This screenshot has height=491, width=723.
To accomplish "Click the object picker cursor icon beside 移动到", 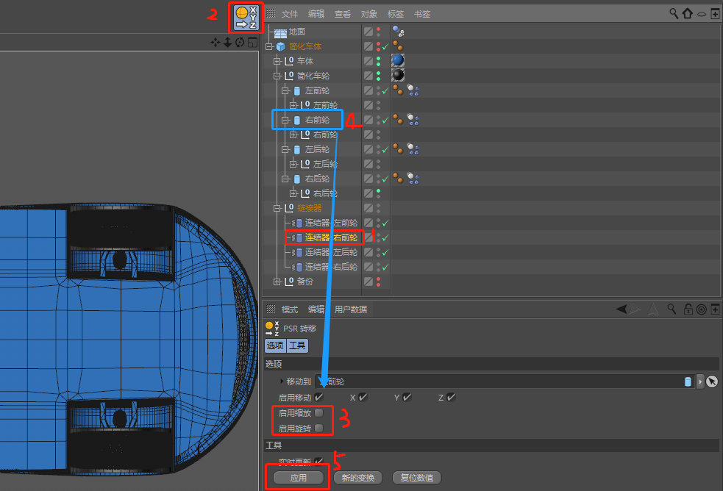I will tap(712, 381).
